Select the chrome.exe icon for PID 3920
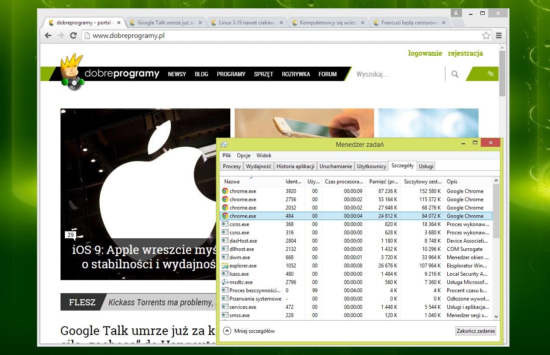 click(225, 191)
